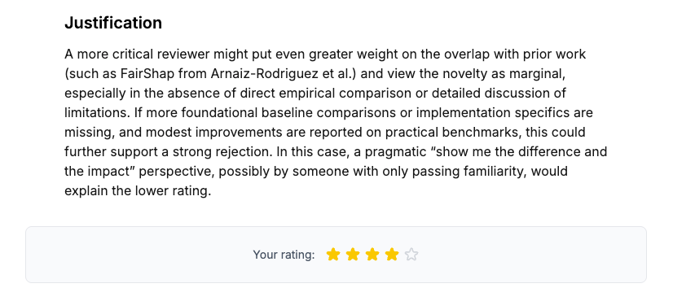Click the line starting "A more critical reviewer"

pos(325,55)
